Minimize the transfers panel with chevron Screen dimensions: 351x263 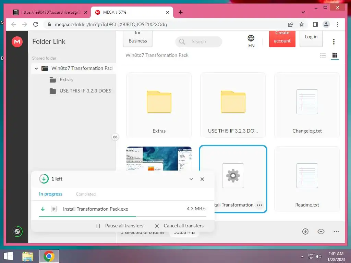[191, 179]
